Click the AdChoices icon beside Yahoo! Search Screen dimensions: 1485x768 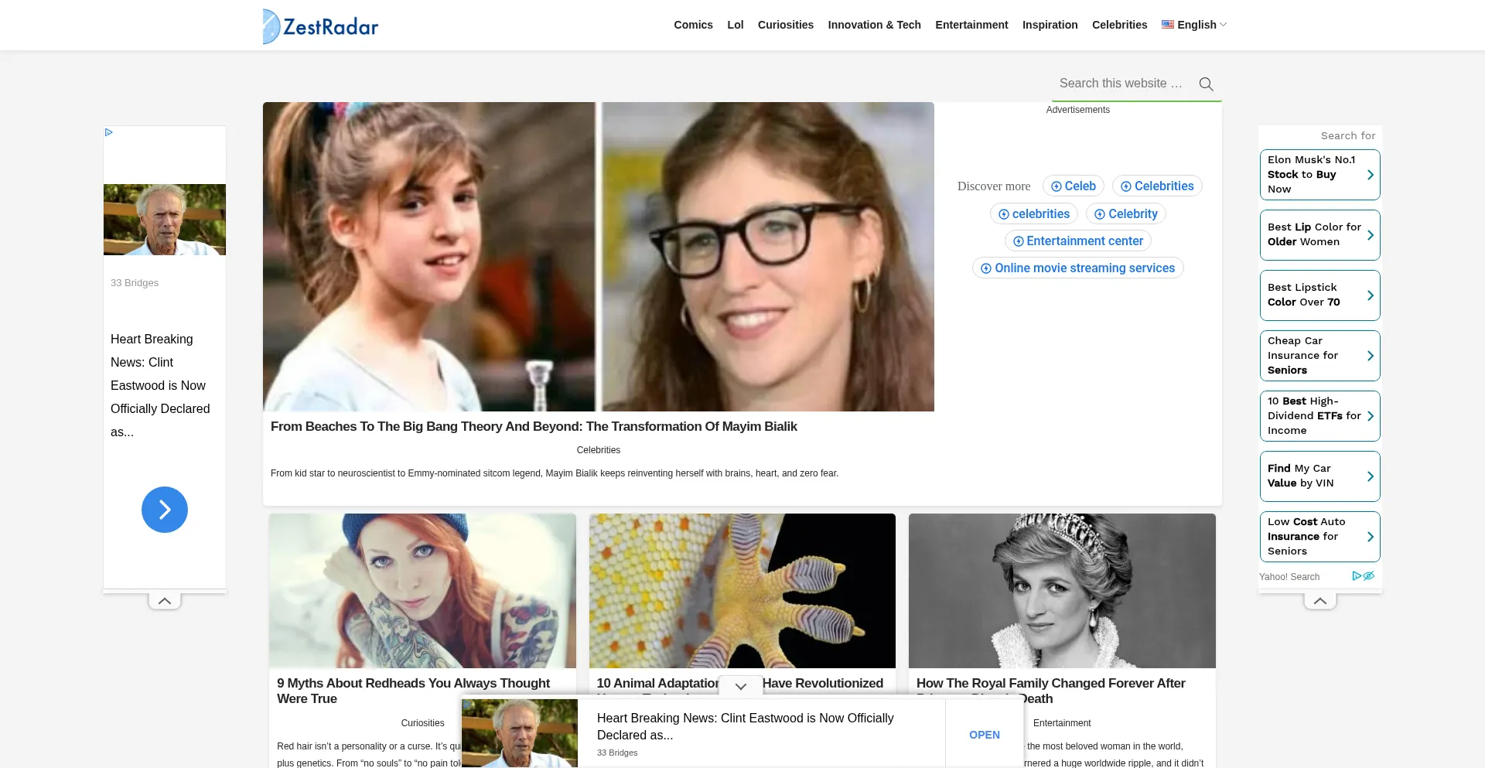[x=1363, y=576]
